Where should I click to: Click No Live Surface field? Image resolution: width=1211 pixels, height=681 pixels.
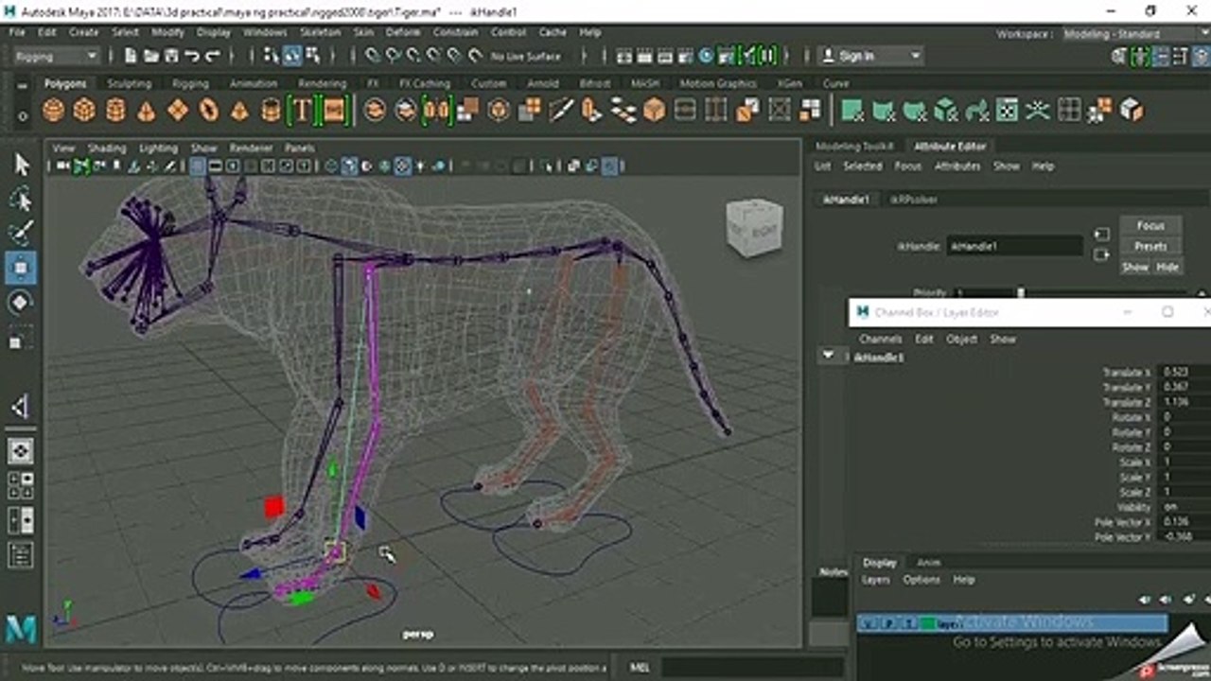pyautogui.click(x=526, y=56)
